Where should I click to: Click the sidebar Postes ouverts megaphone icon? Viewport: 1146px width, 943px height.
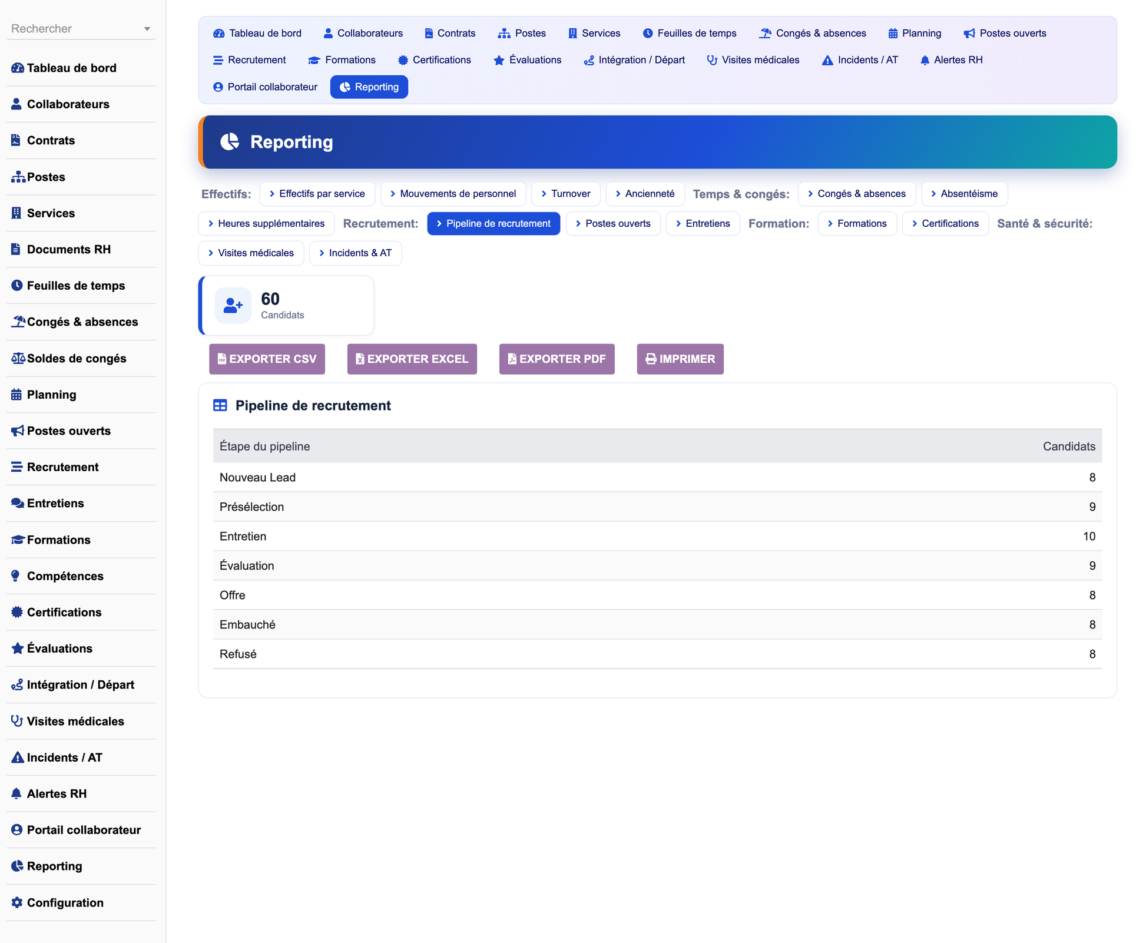point(18,431)
